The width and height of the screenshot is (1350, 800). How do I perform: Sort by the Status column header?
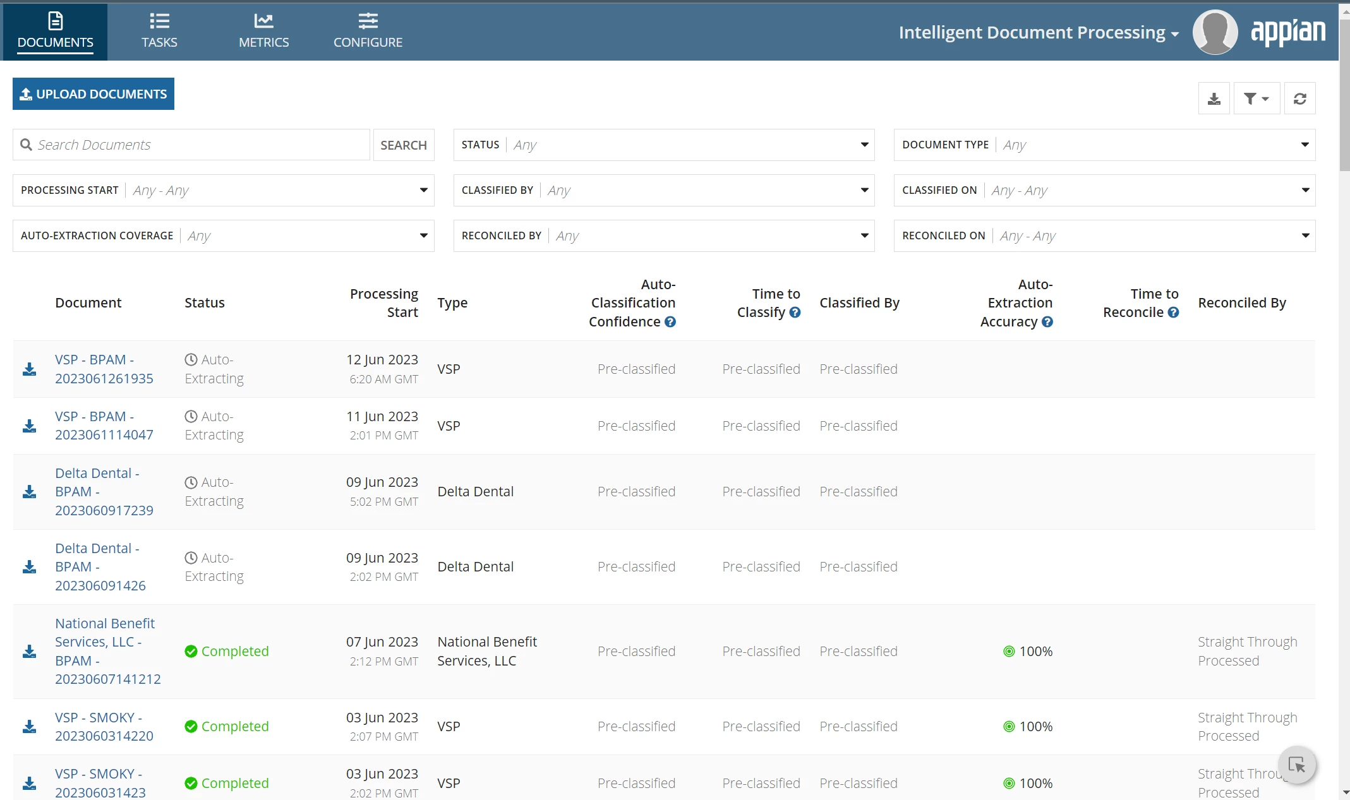(x=205, y=303)
